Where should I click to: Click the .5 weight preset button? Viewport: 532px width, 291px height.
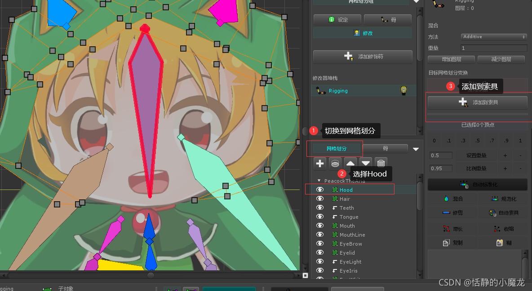[477, 141]
